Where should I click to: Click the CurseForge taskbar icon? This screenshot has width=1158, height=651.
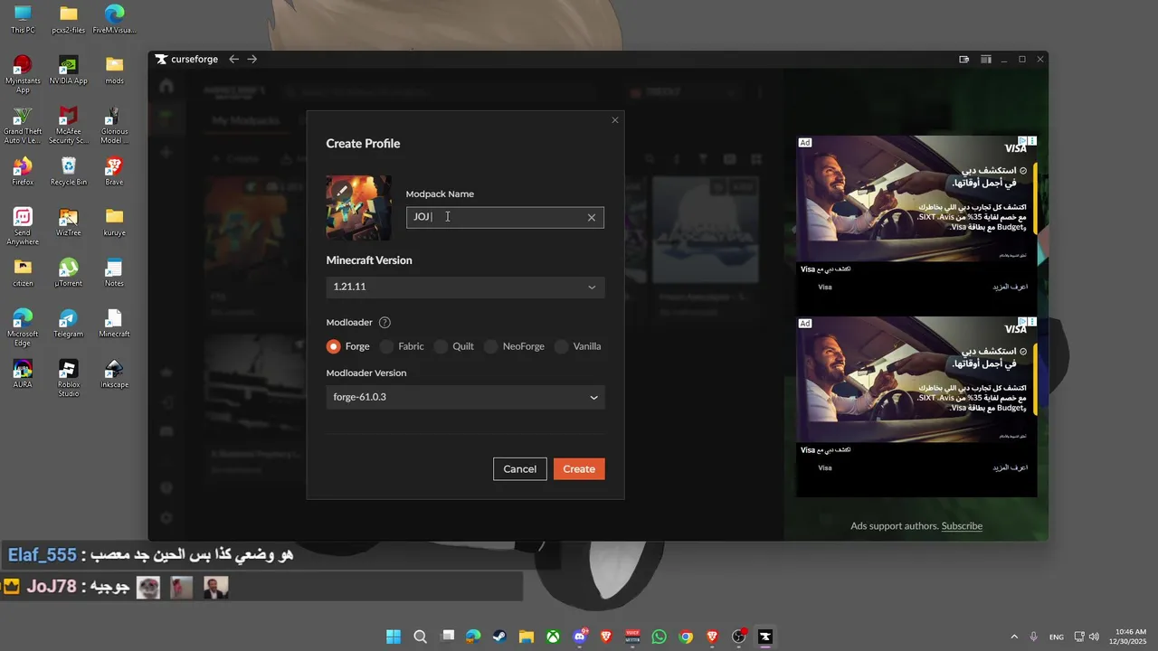(x=765, y=637)
